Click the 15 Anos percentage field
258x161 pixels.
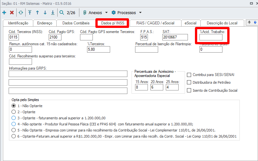tap(141, 87)
